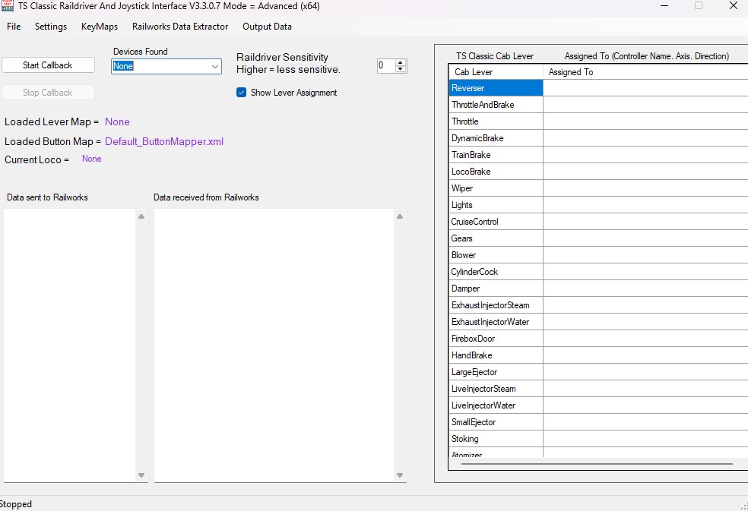Viewport: 748px width, 511px height.
Task: Select the Throttle lever row
Action: (x=496, y=121)
